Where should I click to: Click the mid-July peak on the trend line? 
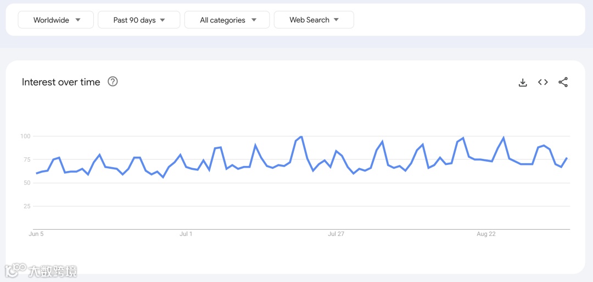(x=301, y=136)
